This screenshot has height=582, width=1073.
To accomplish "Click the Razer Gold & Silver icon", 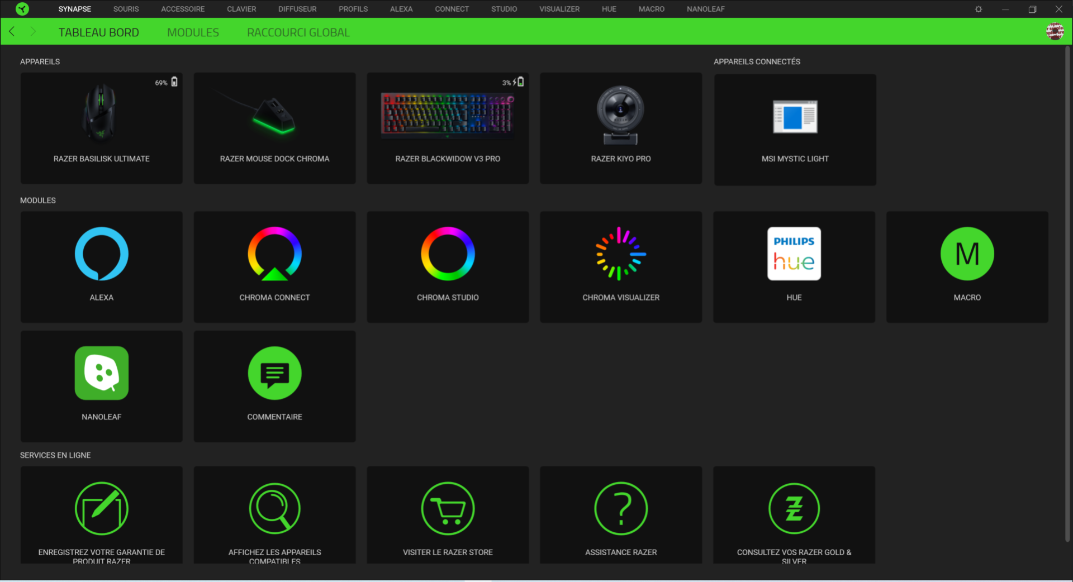I will click(x=794, y=508).
